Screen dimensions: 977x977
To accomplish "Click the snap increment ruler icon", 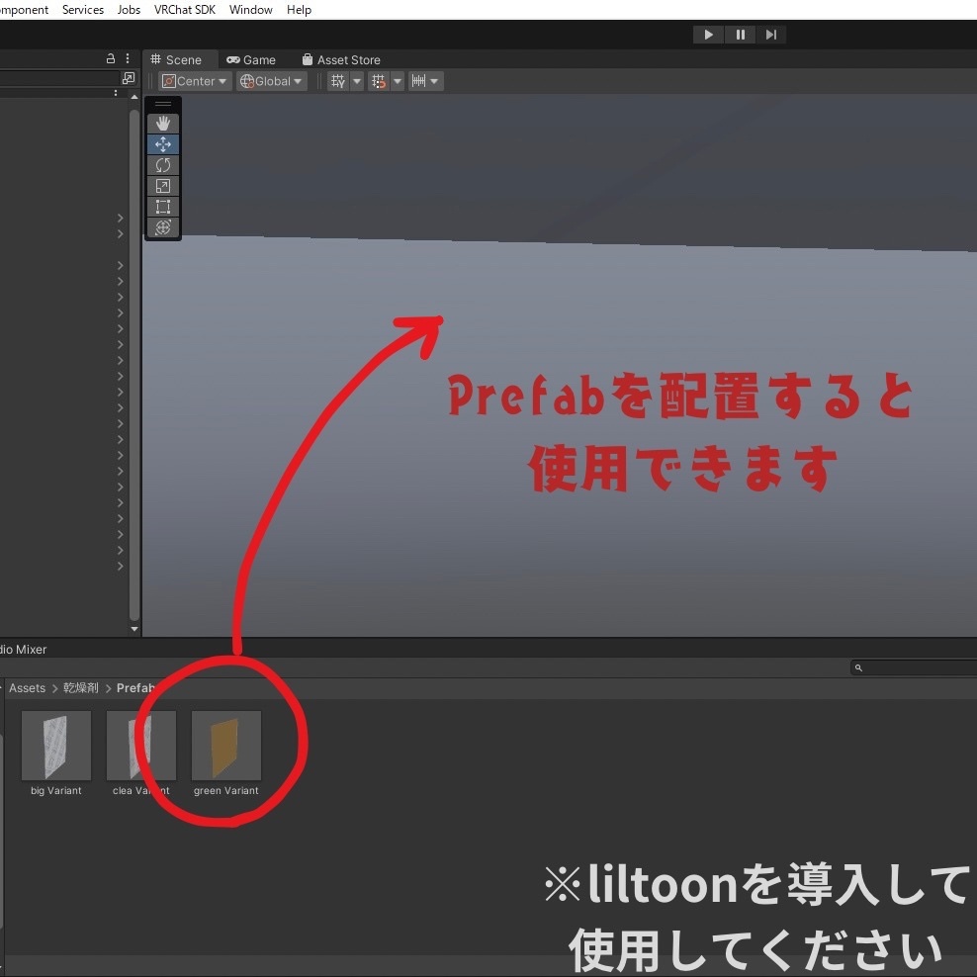I will click(418, 81).
